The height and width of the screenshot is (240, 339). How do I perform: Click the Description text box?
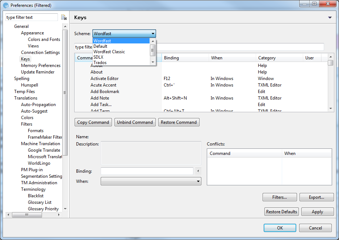151,153
